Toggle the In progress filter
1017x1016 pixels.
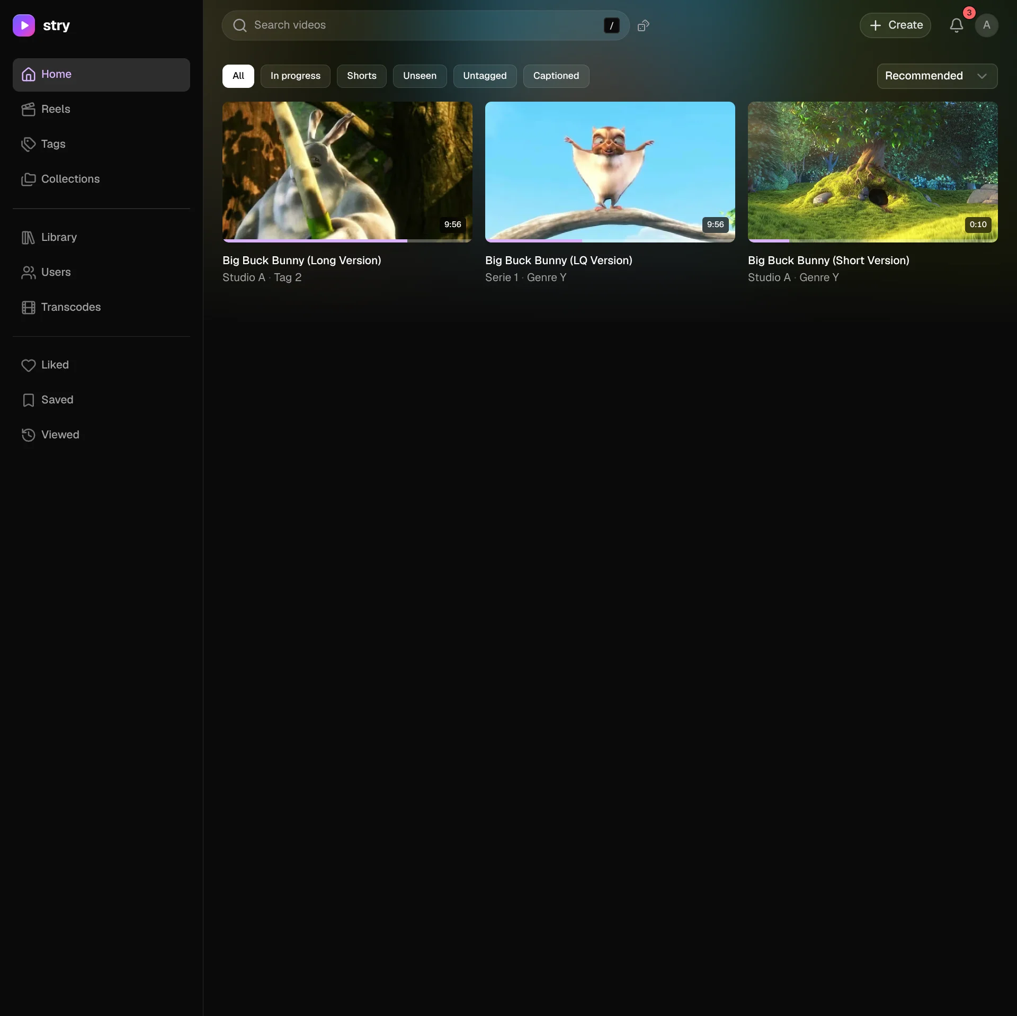[x=296, y=76]
